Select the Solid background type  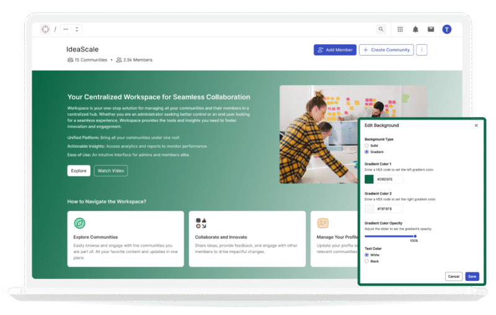pyautogui.click(x=367, y=146)
